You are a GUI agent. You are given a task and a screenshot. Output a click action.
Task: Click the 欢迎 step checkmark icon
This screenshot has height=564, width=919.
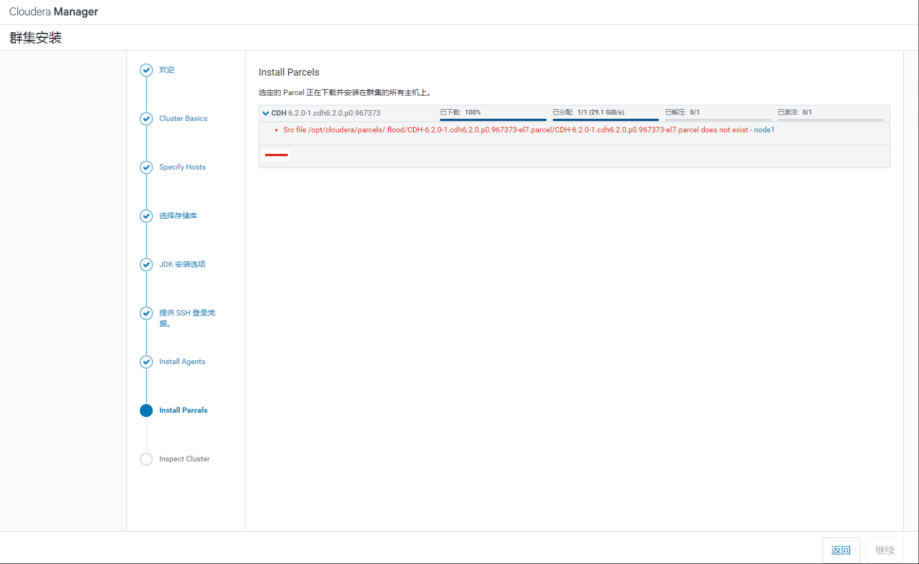click(146, 70)
